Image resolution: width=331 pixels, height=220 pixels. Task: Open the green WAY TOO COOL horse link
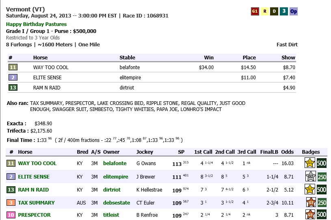[37, 163]
